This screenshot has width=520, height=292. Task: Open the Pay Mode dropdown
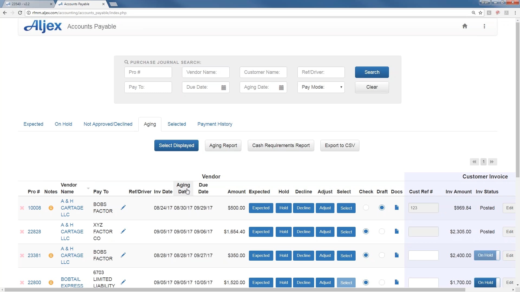(x=321, y=87)
